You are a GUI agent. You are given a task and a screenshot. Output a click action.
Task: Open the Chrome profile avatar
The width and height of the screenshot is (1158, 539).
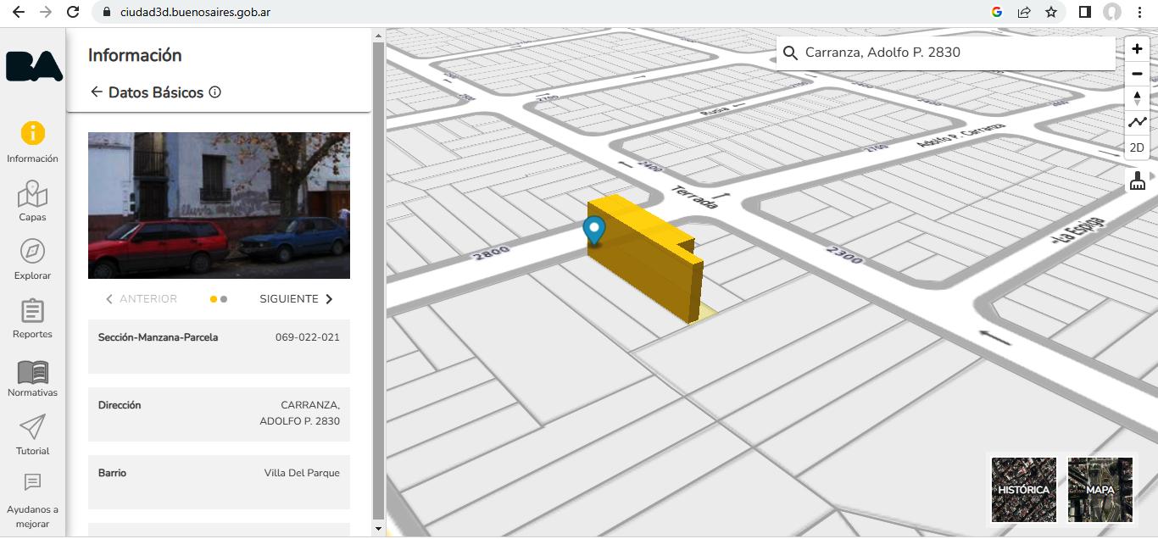pos(1112,13)
